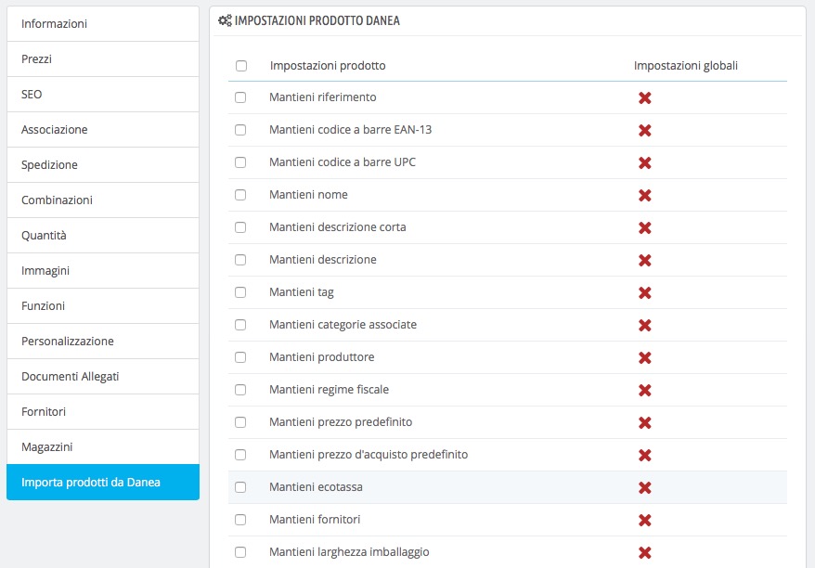
Task: Toggle the select-all checkbox beside Impostazioni prodotto
Action: (241, 66)
